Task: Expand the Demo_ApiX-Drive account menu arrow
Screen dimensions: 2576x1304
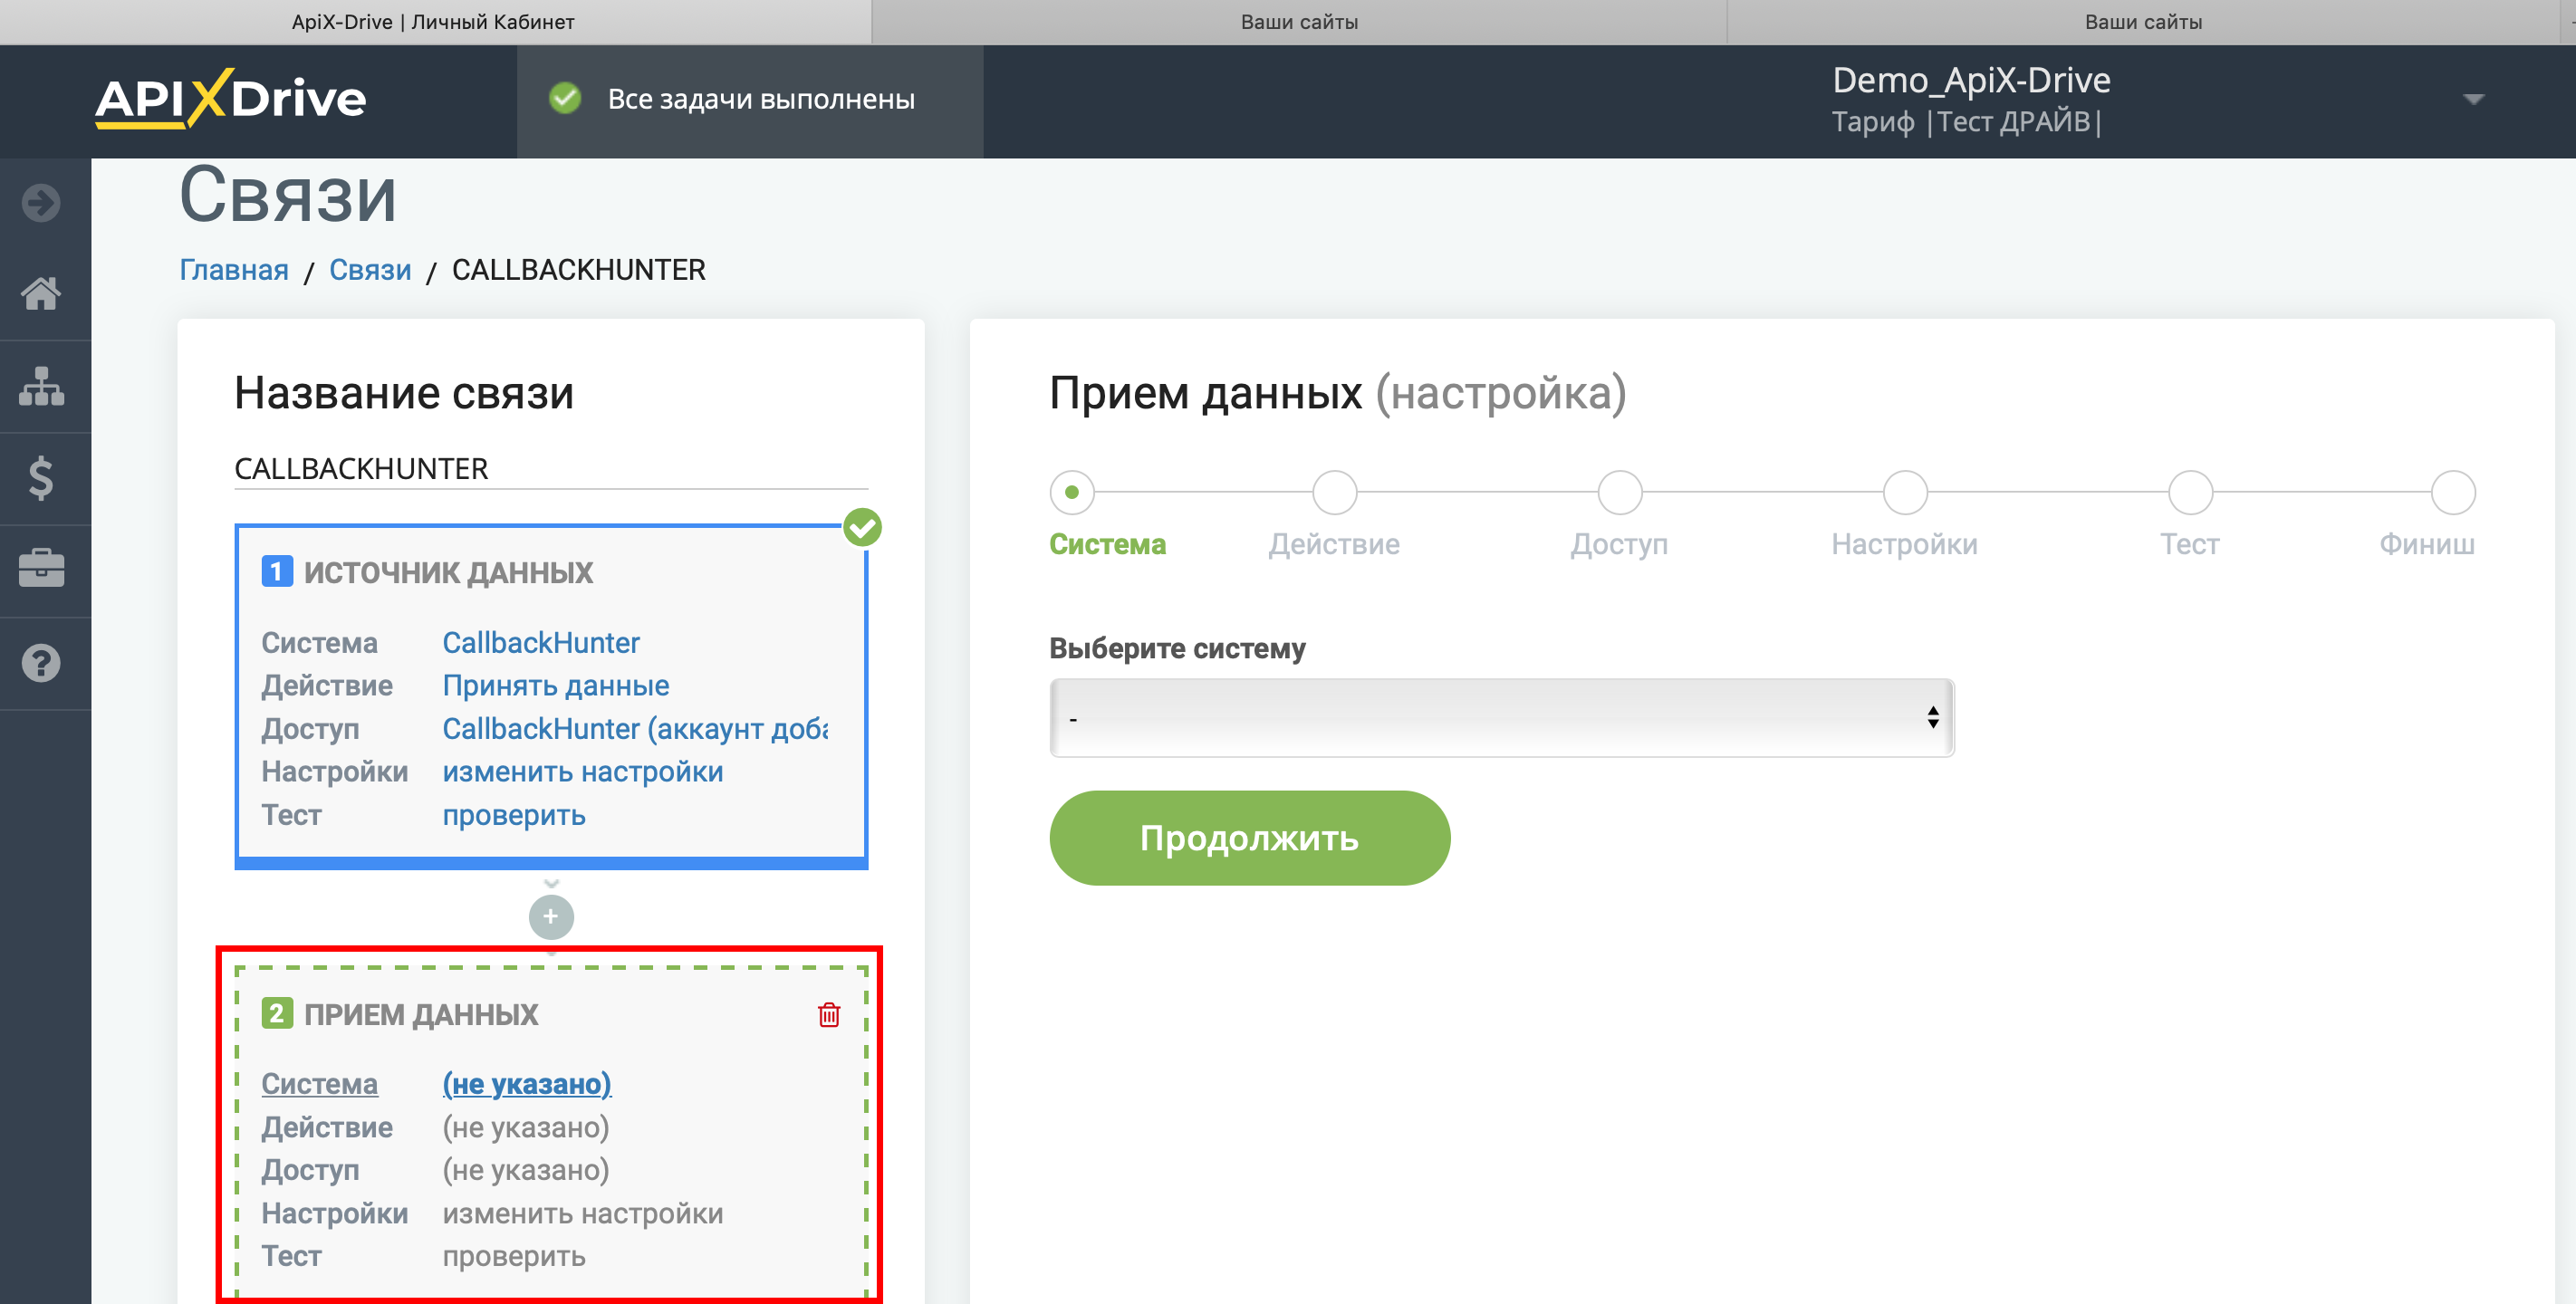Action: 2474,99
